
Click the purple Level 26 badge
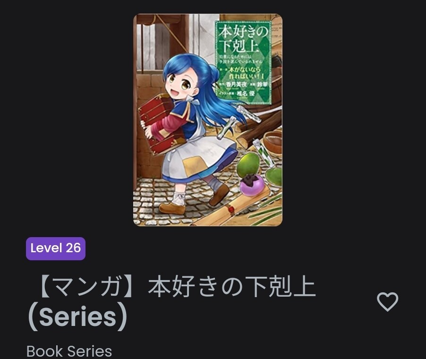[56, 248]
